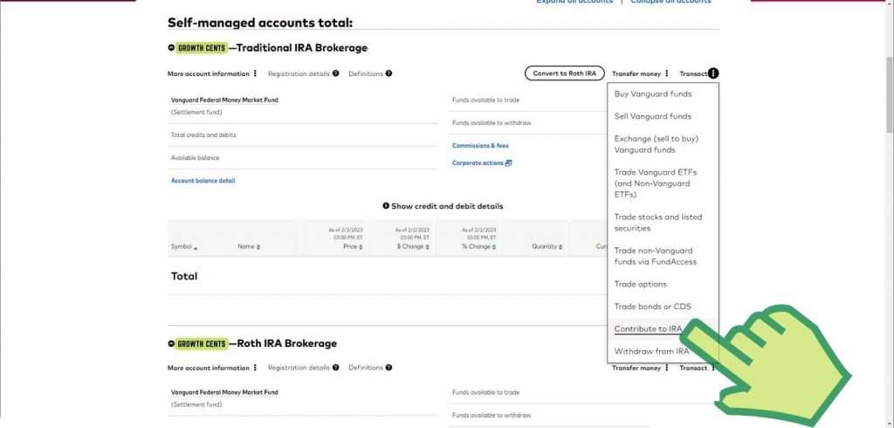Open the Definitions help icon for Roth IRA
This screenshot has width=894, height=428.
pos(389,368)
